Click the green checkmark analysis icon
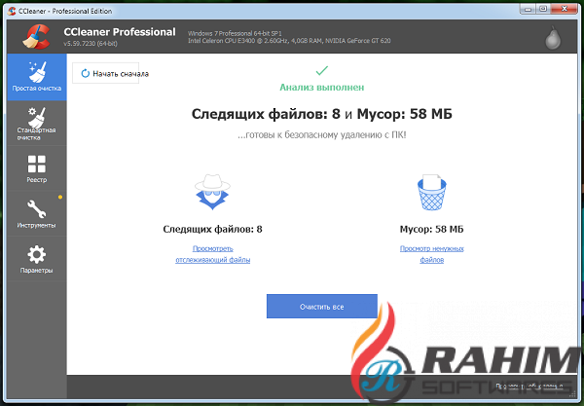Image resolution: width=584 pixels, height=406 pixels. [322, 70]
